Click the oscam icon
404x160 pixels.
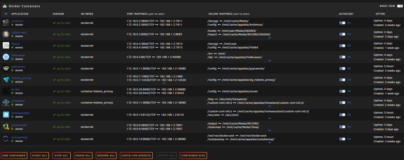click(6, 91)
